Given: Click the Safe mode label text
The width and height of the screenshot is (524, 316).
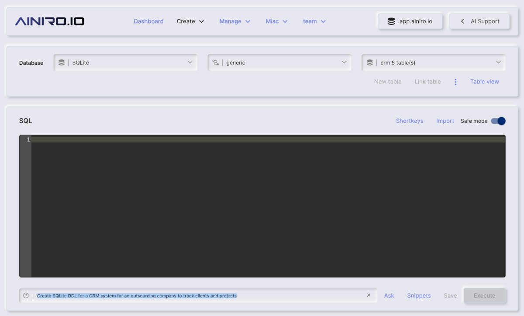Looking at the screenshot, I should [x=474, y=121].
